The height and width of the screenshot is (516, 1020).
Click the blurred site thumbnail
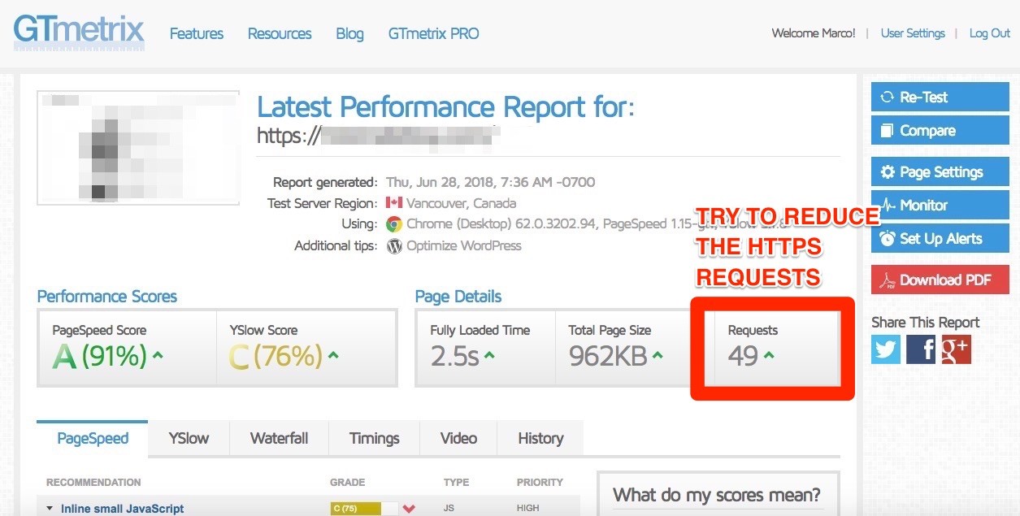click(138, 148)
